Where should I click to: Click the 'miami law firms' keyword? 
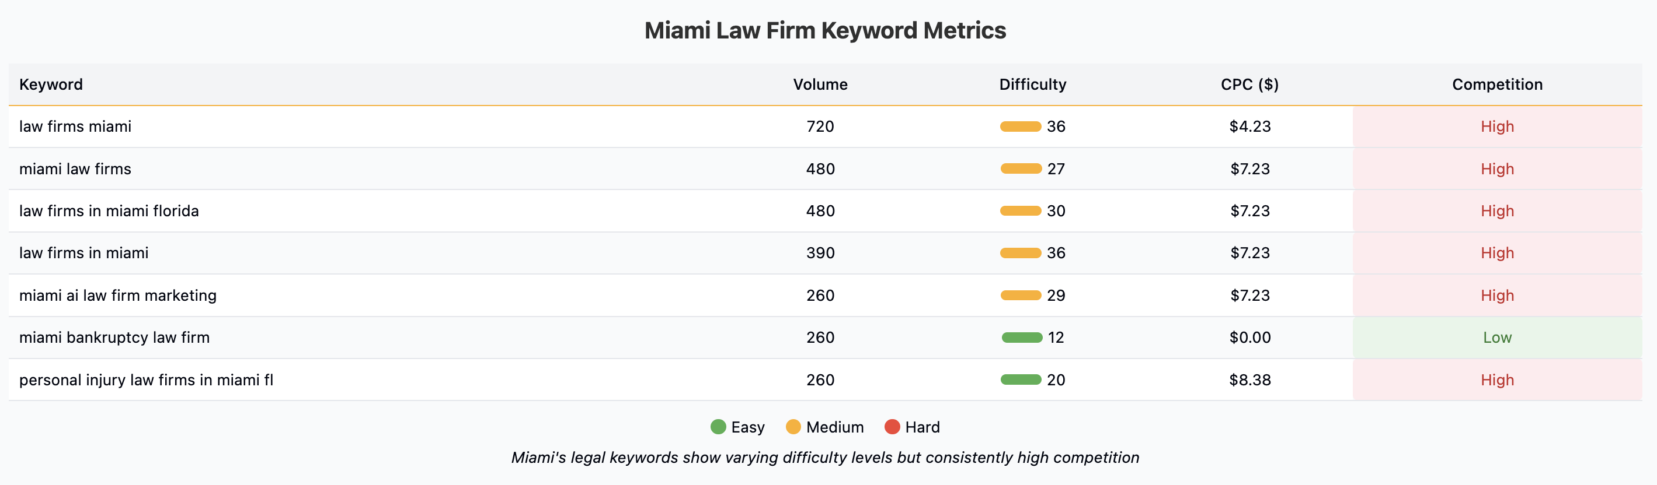pos(75,169)
